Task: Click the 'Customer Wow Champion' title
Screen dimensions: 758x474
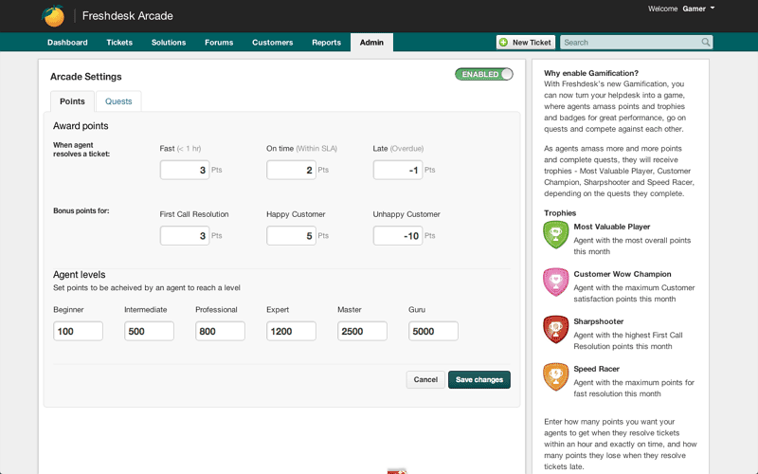Action: 623,274
